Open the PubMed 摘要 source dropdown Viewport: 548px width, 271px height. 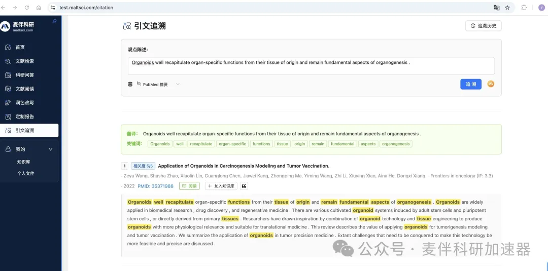158,85
